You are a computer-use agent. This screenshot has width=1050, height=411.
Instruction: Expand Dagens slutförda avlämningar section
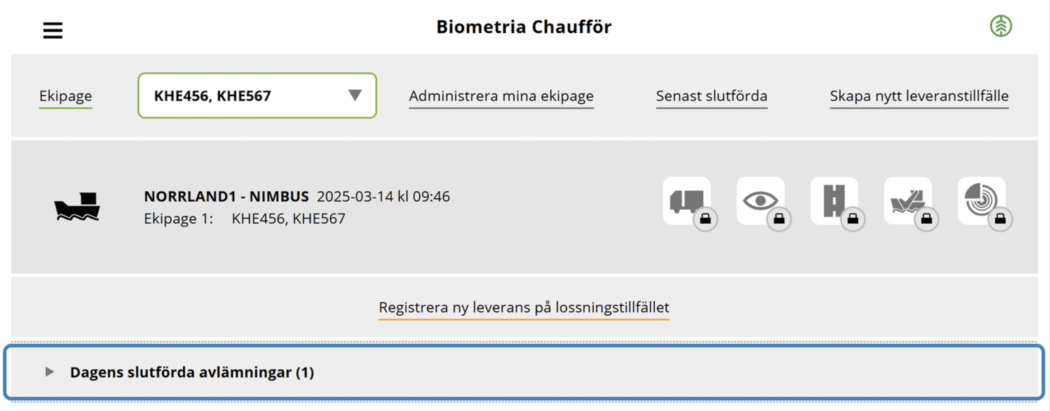coord(524,372)
